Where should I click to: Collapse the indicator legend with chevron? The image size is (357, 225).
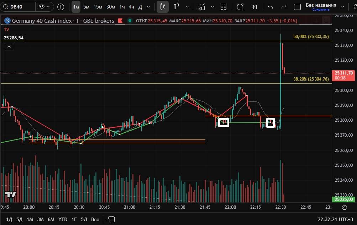click(9, 46)
